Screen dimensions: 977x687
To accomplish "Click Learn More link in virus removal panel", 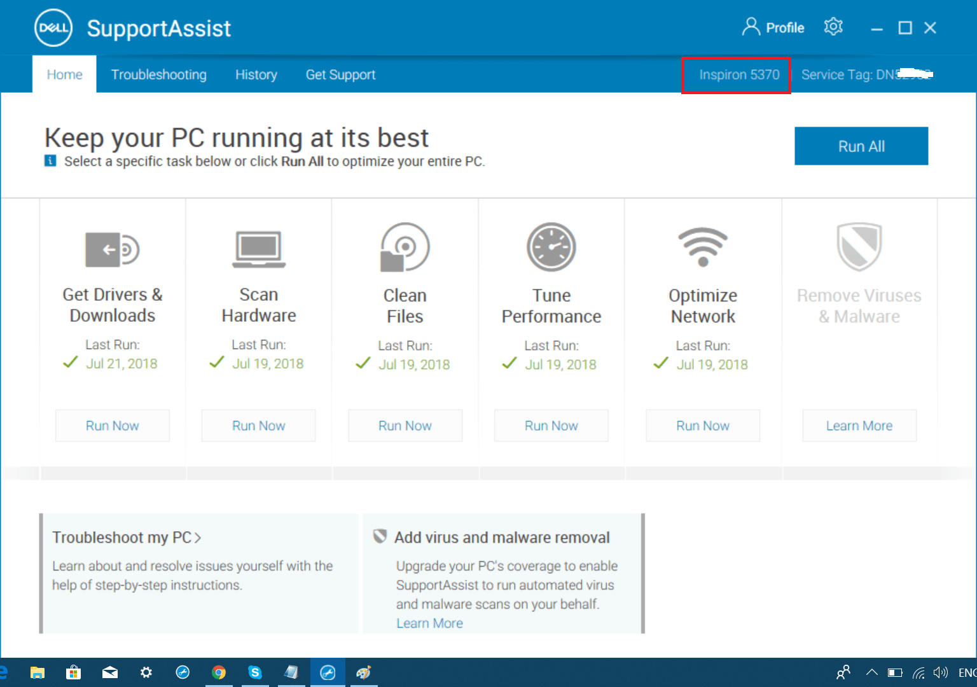I will click(430, 623).
